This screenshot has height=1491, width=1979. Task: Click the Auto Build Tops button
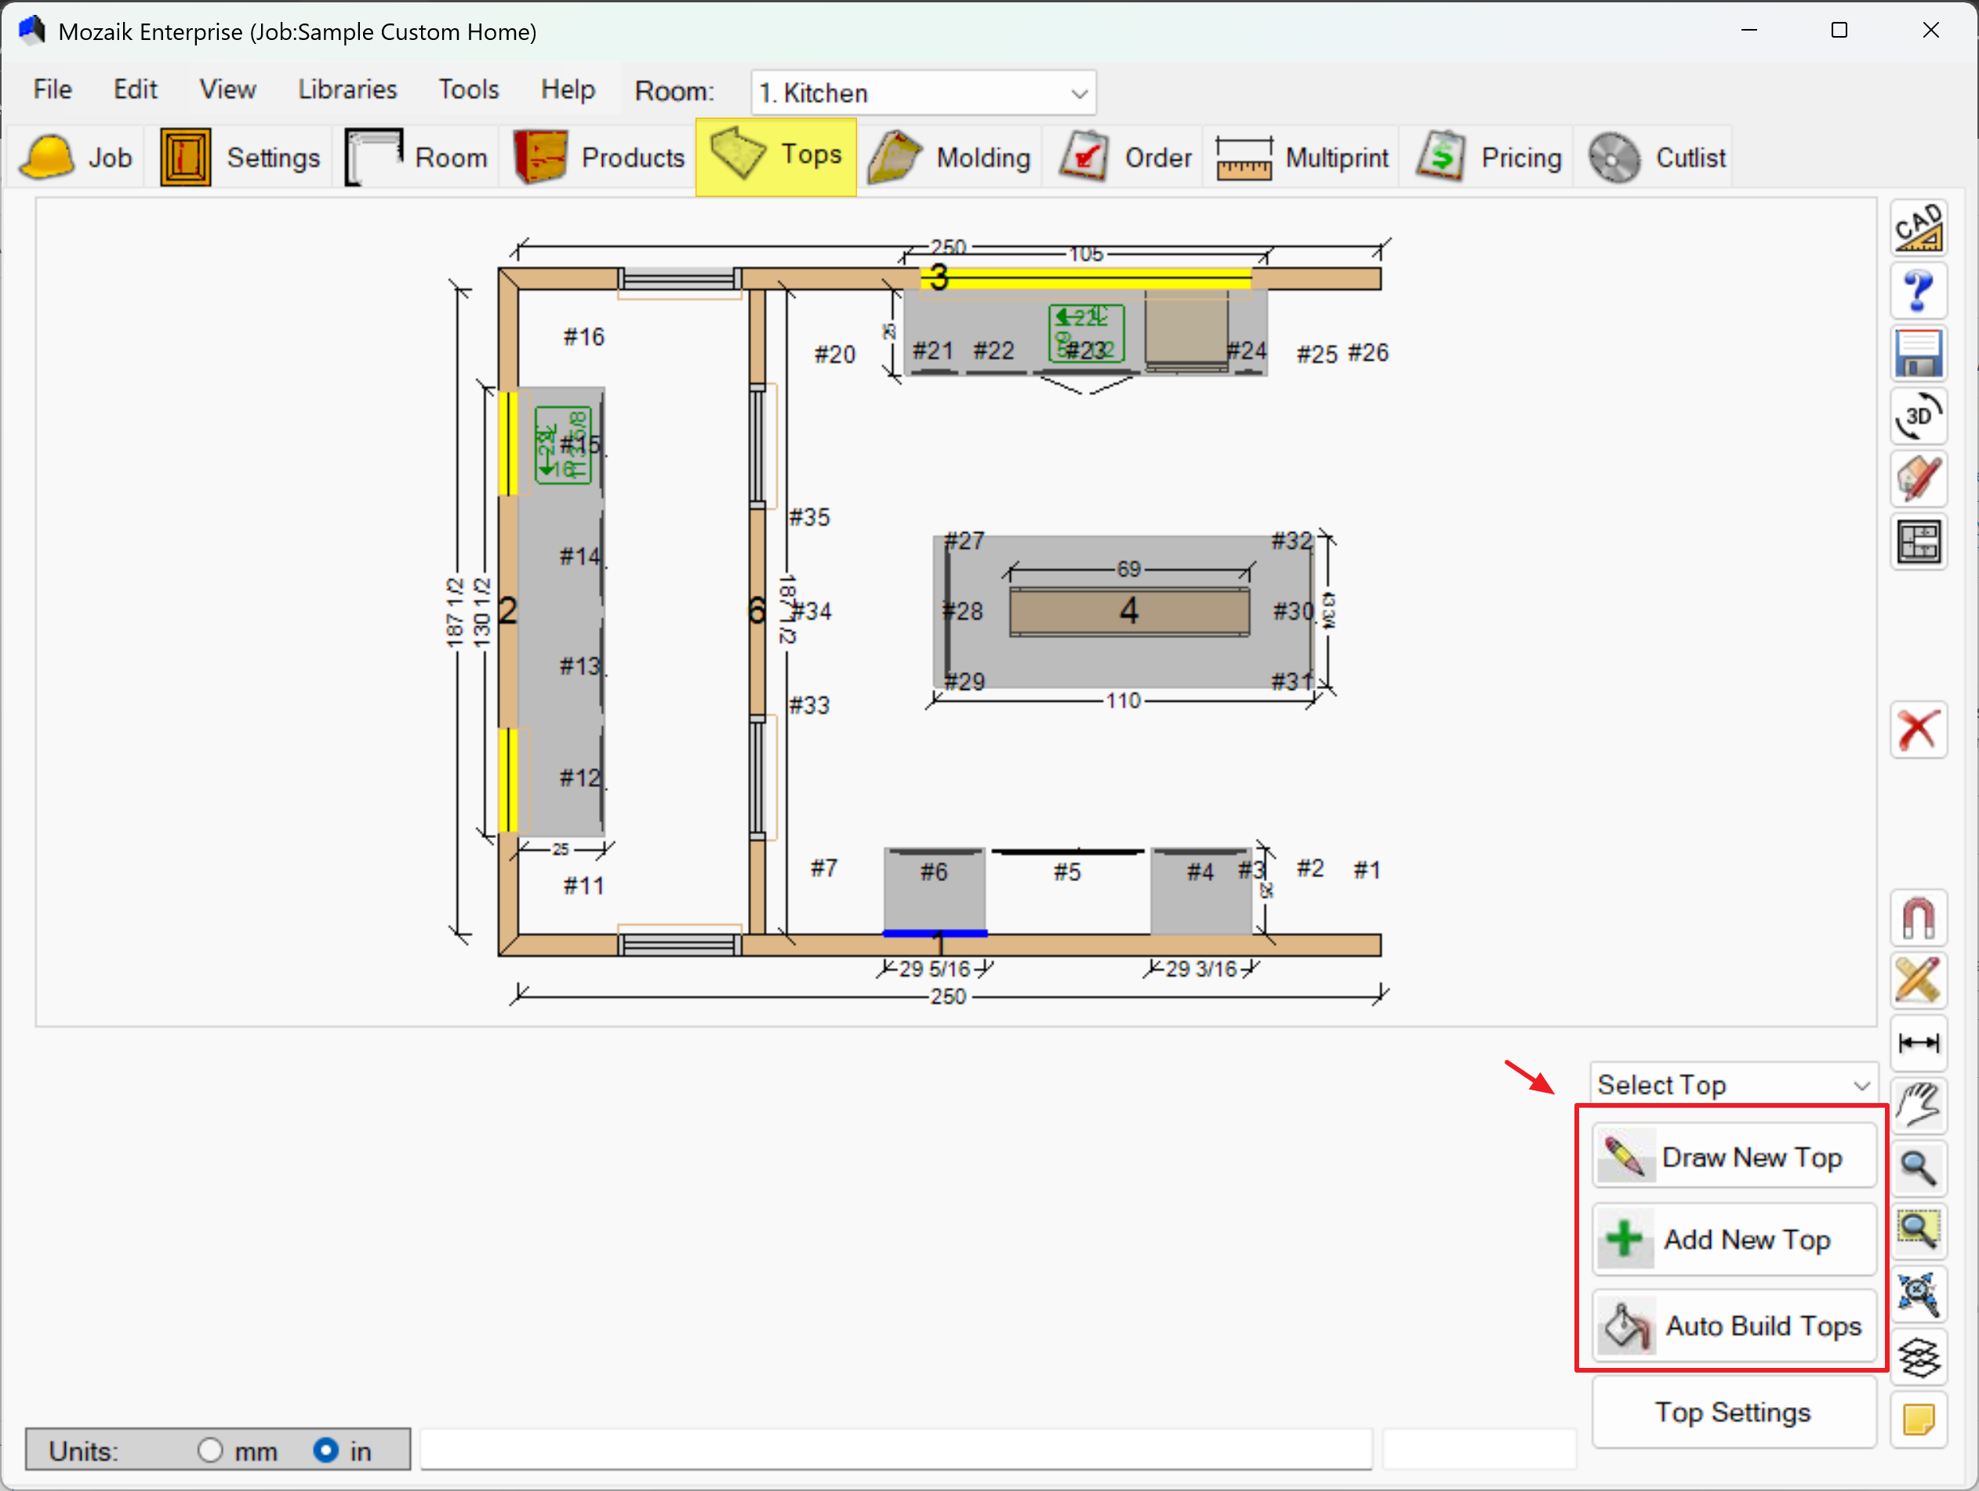[1733, 1326]
